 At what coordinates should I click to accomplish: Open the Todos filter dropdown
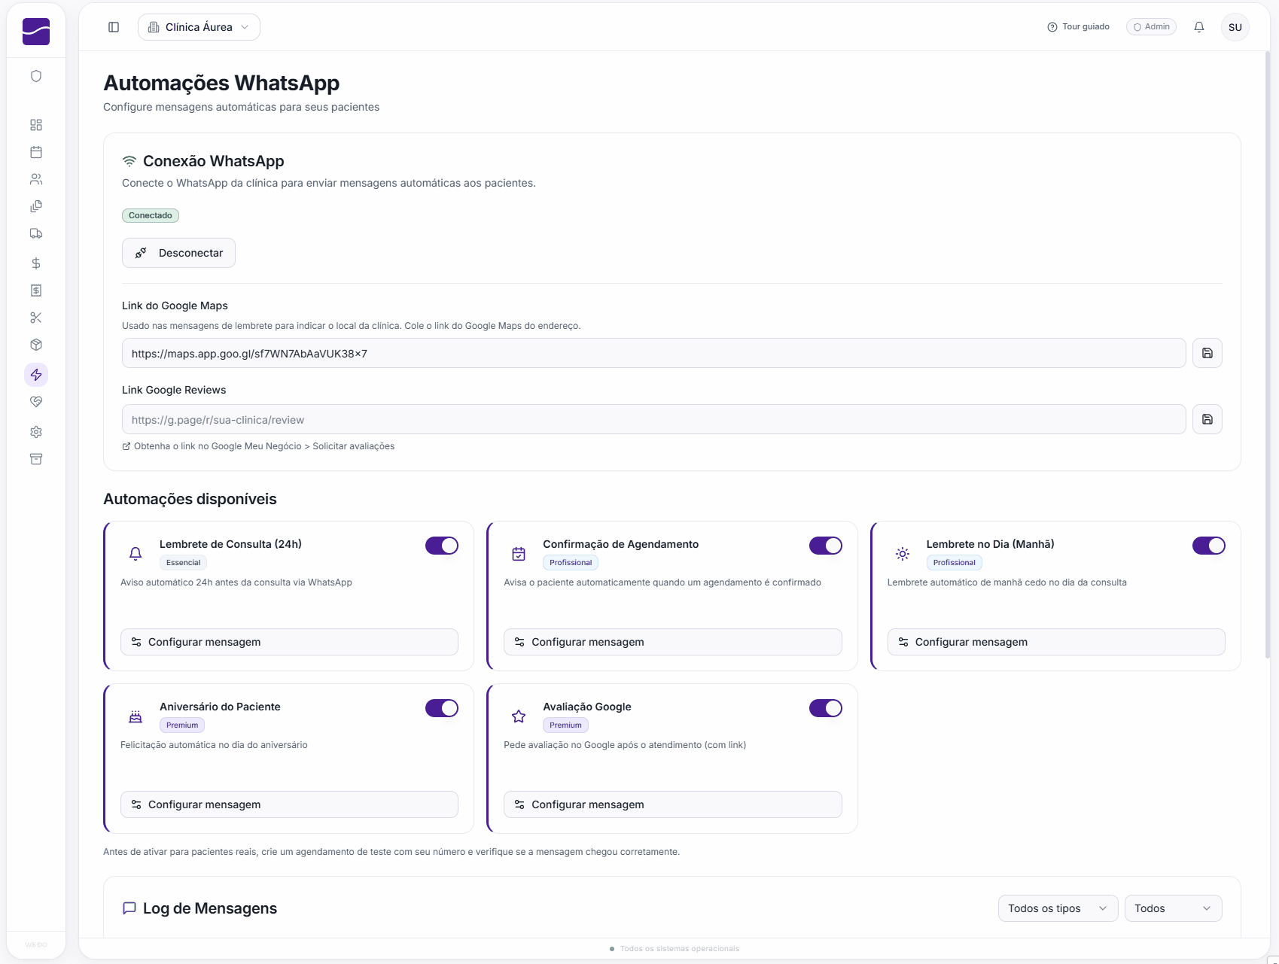click(1173, 908)
